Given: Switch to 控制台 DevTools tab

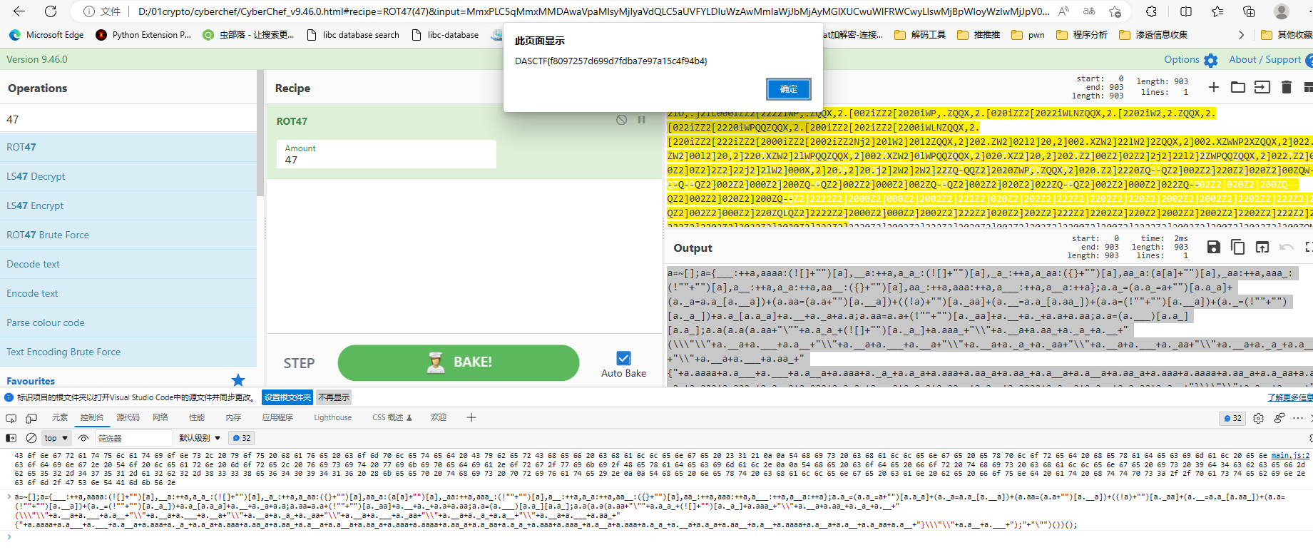Looking at the screenshot, I should point(92,417).
